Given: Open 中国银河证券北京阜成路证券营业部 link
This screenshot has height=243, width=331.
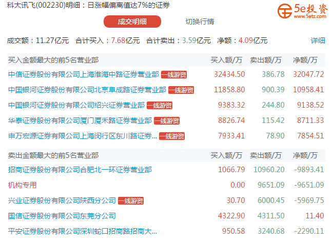Looking at the screenshot, I should pos(87,90).
